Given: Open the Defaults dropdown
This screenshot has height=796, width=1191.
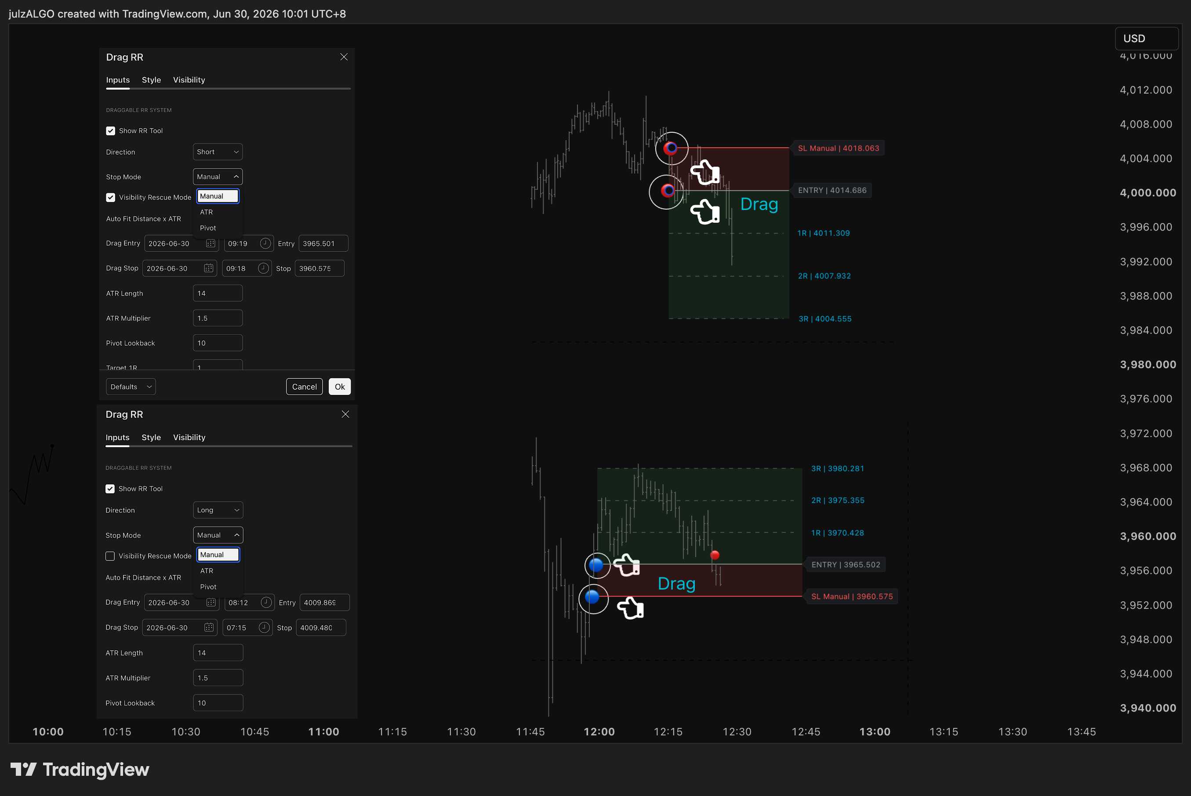Looking at the screenshot, I should tap(131, 386).
